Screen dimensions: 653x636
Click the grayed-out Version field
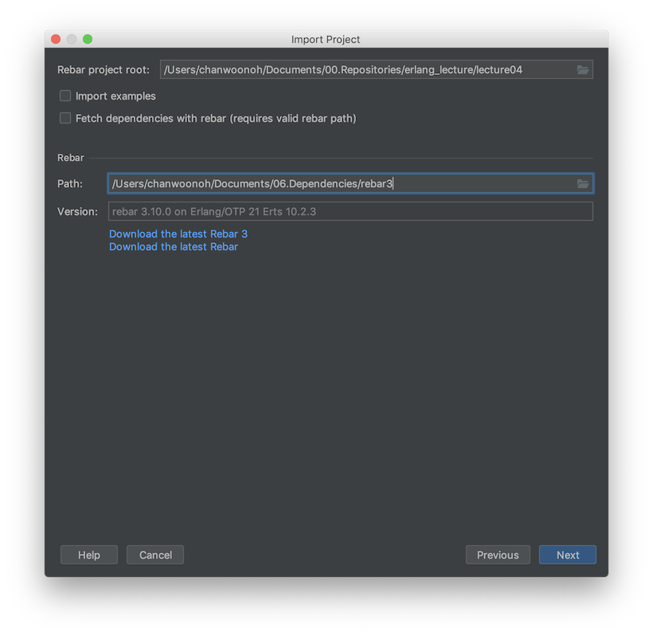[350, 211]
